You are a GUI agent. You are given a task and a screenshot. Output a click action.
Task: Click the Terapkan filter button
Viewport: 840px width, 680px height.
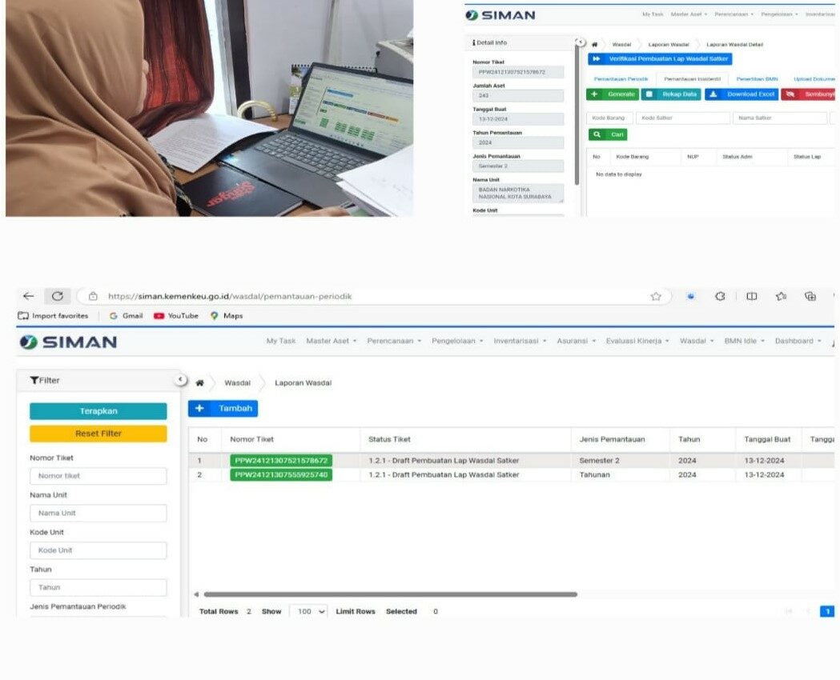(98, 411)
